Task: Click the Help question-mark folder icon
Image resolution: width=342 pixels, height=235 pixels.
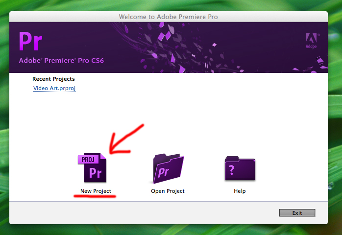Action: pyautogui.click(x=240, y=168)
